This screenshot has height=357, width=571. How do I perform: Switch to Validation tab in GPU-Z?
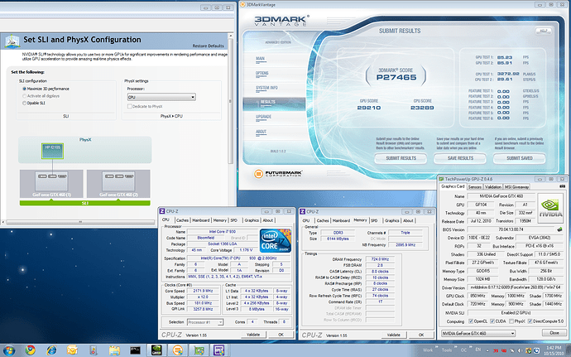(x=493, y=186)
